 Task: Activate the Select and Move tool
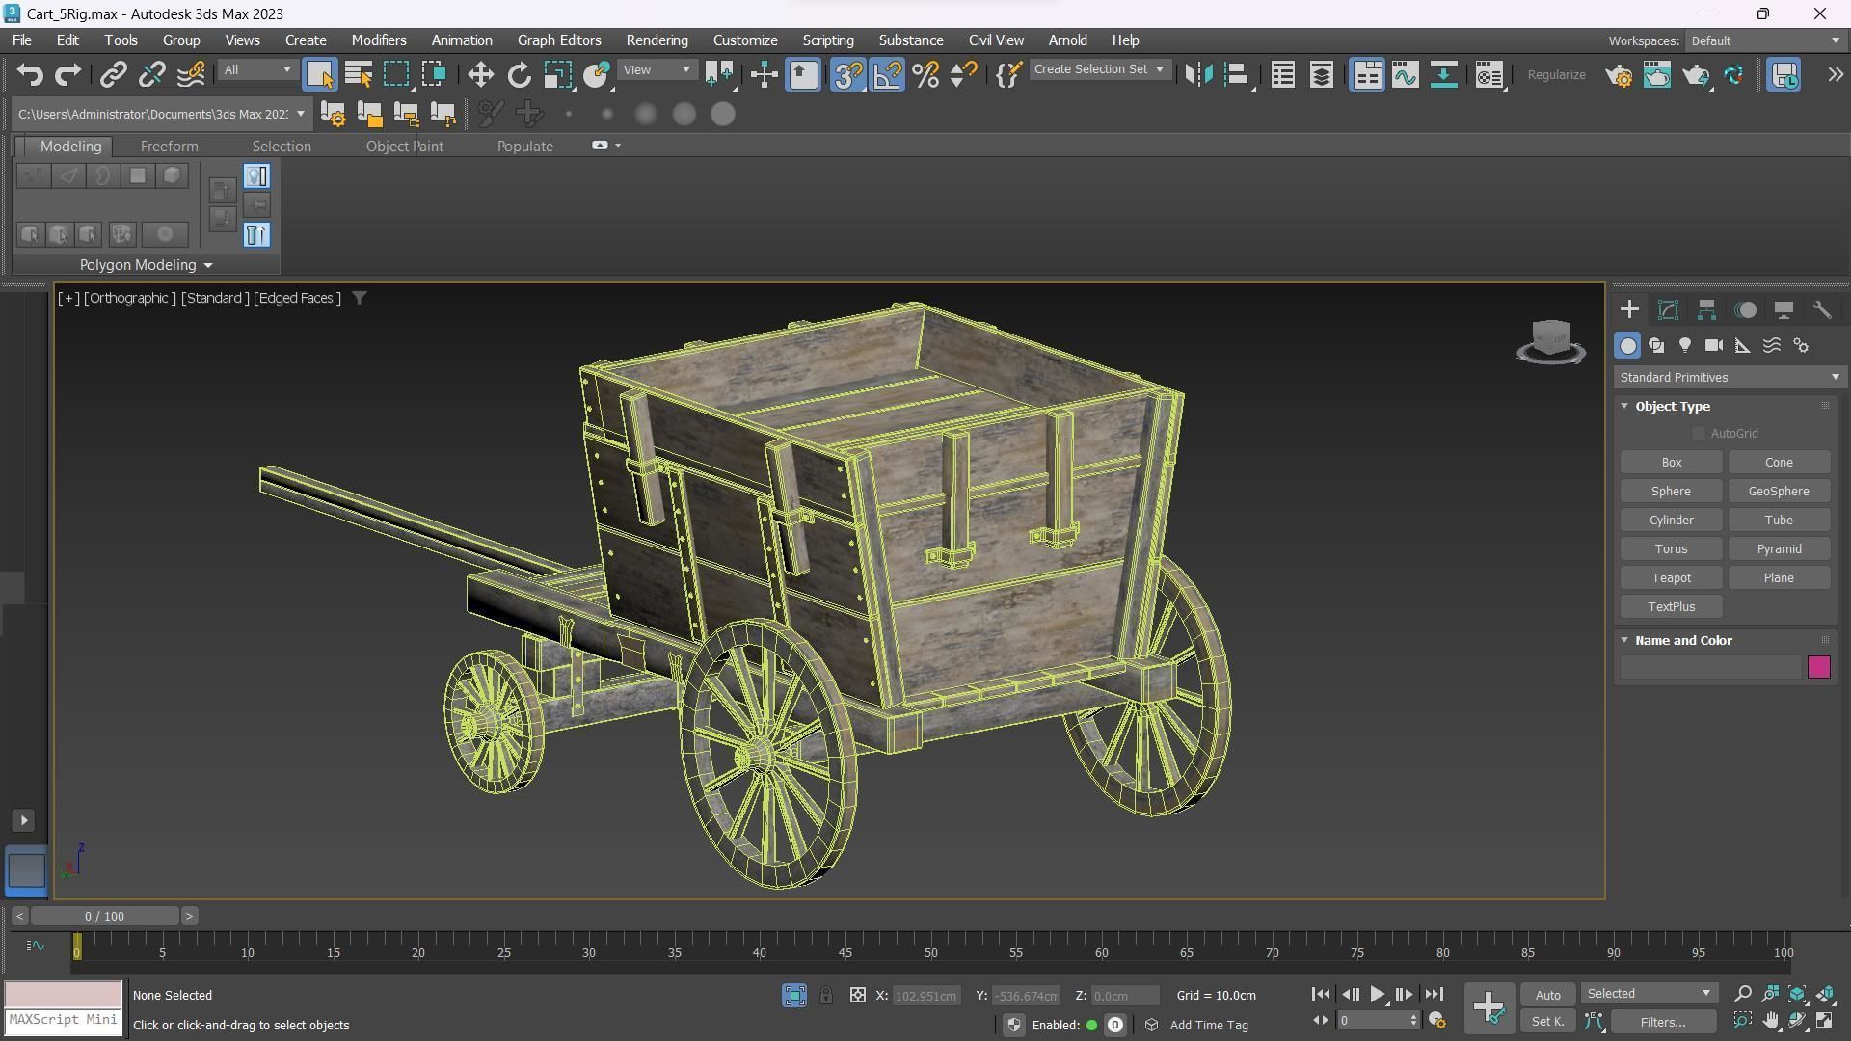pos(480,75)
